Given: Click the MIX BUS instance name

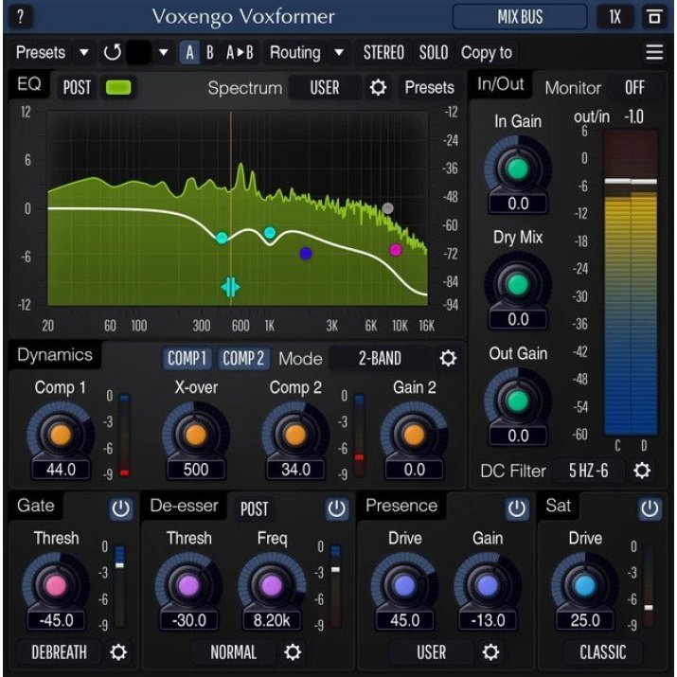Looking at the screenshot, I should (520, 17).
